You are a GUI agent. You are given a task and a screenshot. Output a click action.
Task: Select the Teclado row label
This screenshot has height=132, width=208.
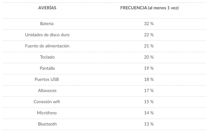47,57
